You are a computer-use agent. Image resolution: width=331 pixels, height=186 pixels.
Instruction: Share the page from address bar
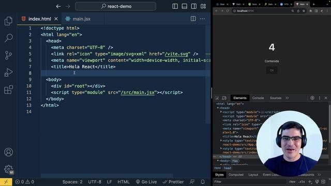[x=298, y=11]
